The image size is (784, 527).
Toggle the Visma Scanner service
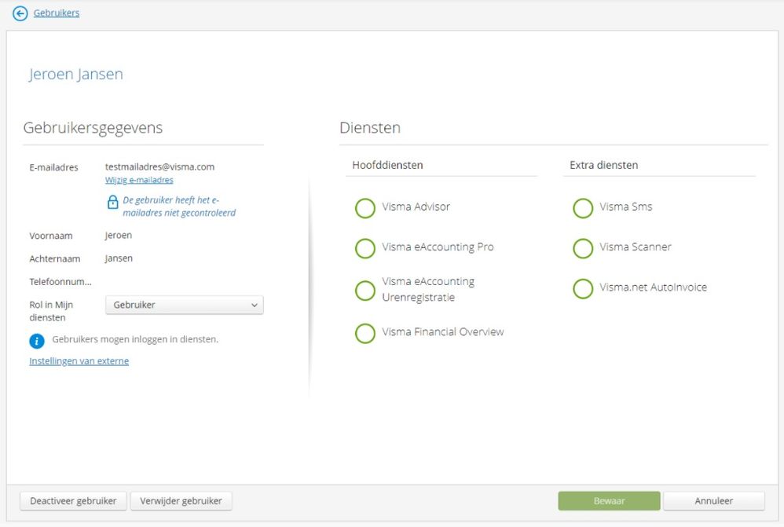(583, 248)
